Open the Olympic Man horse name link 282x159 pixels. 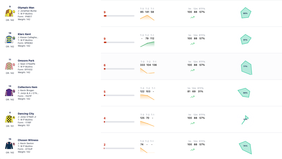pyautogui.click(x=26, y=8)
